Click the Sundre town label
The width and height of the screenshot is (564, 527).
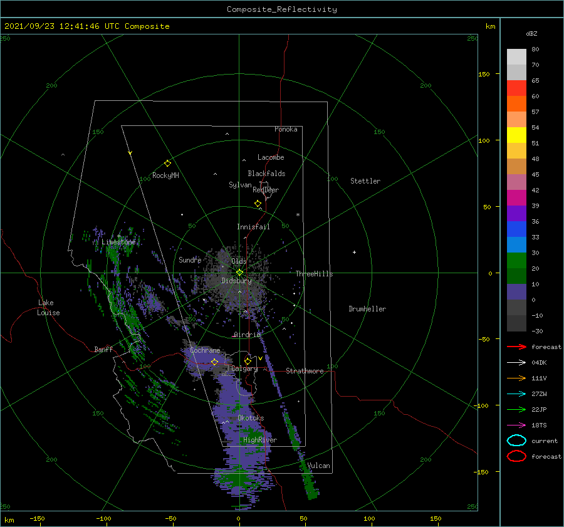190,259
